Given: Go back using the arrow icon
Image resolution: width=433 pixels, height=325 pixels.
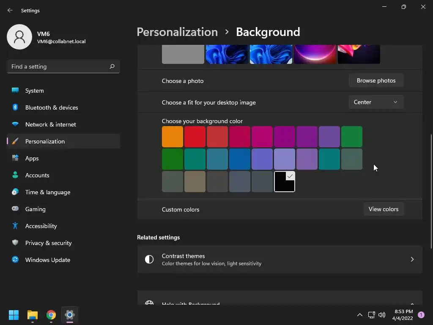Looking at the screenshot, I should pos(10,10).
